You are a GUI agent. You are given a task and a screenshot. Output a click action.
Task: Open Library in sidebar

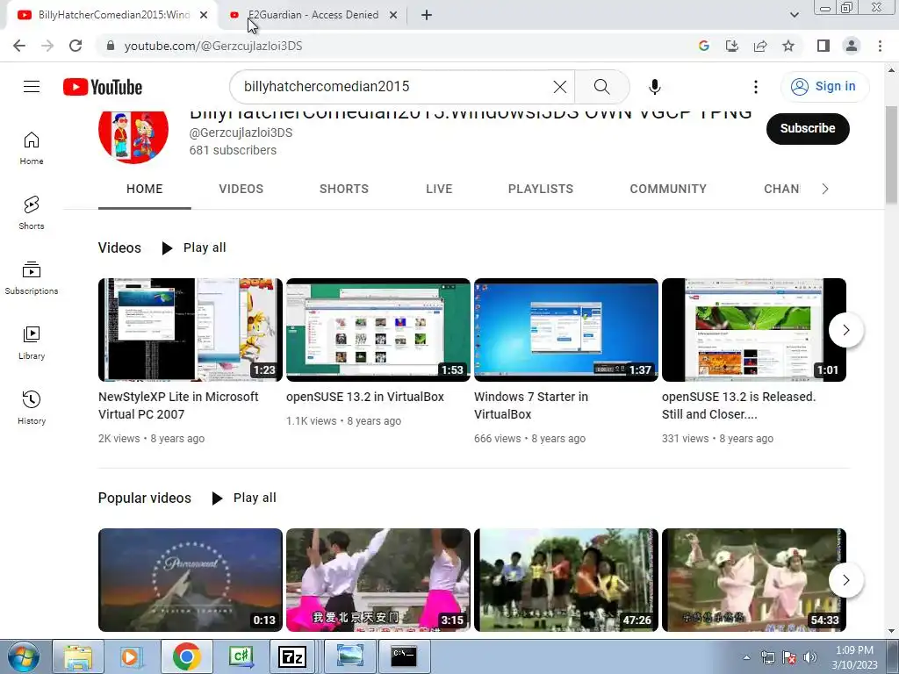pyautogui.click(x=32, y=343)
